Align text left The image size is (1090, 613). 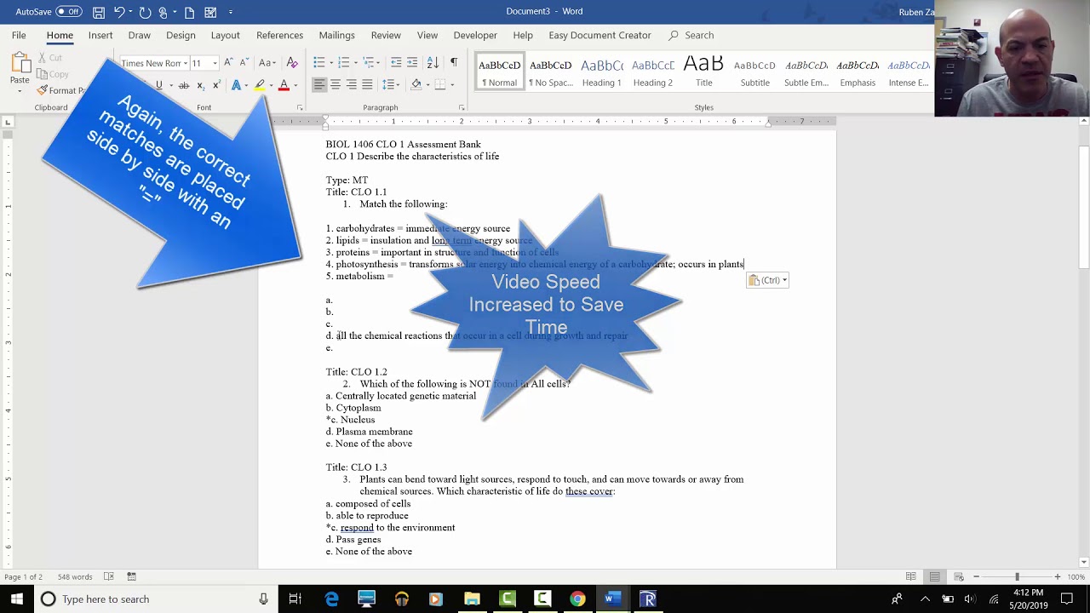point(319,85)
